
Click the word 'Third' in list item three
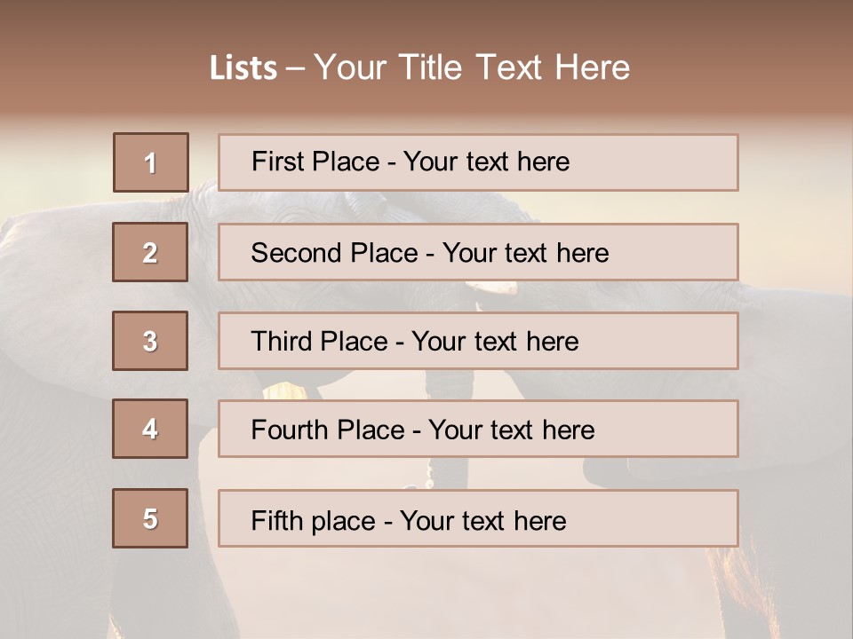283,342
